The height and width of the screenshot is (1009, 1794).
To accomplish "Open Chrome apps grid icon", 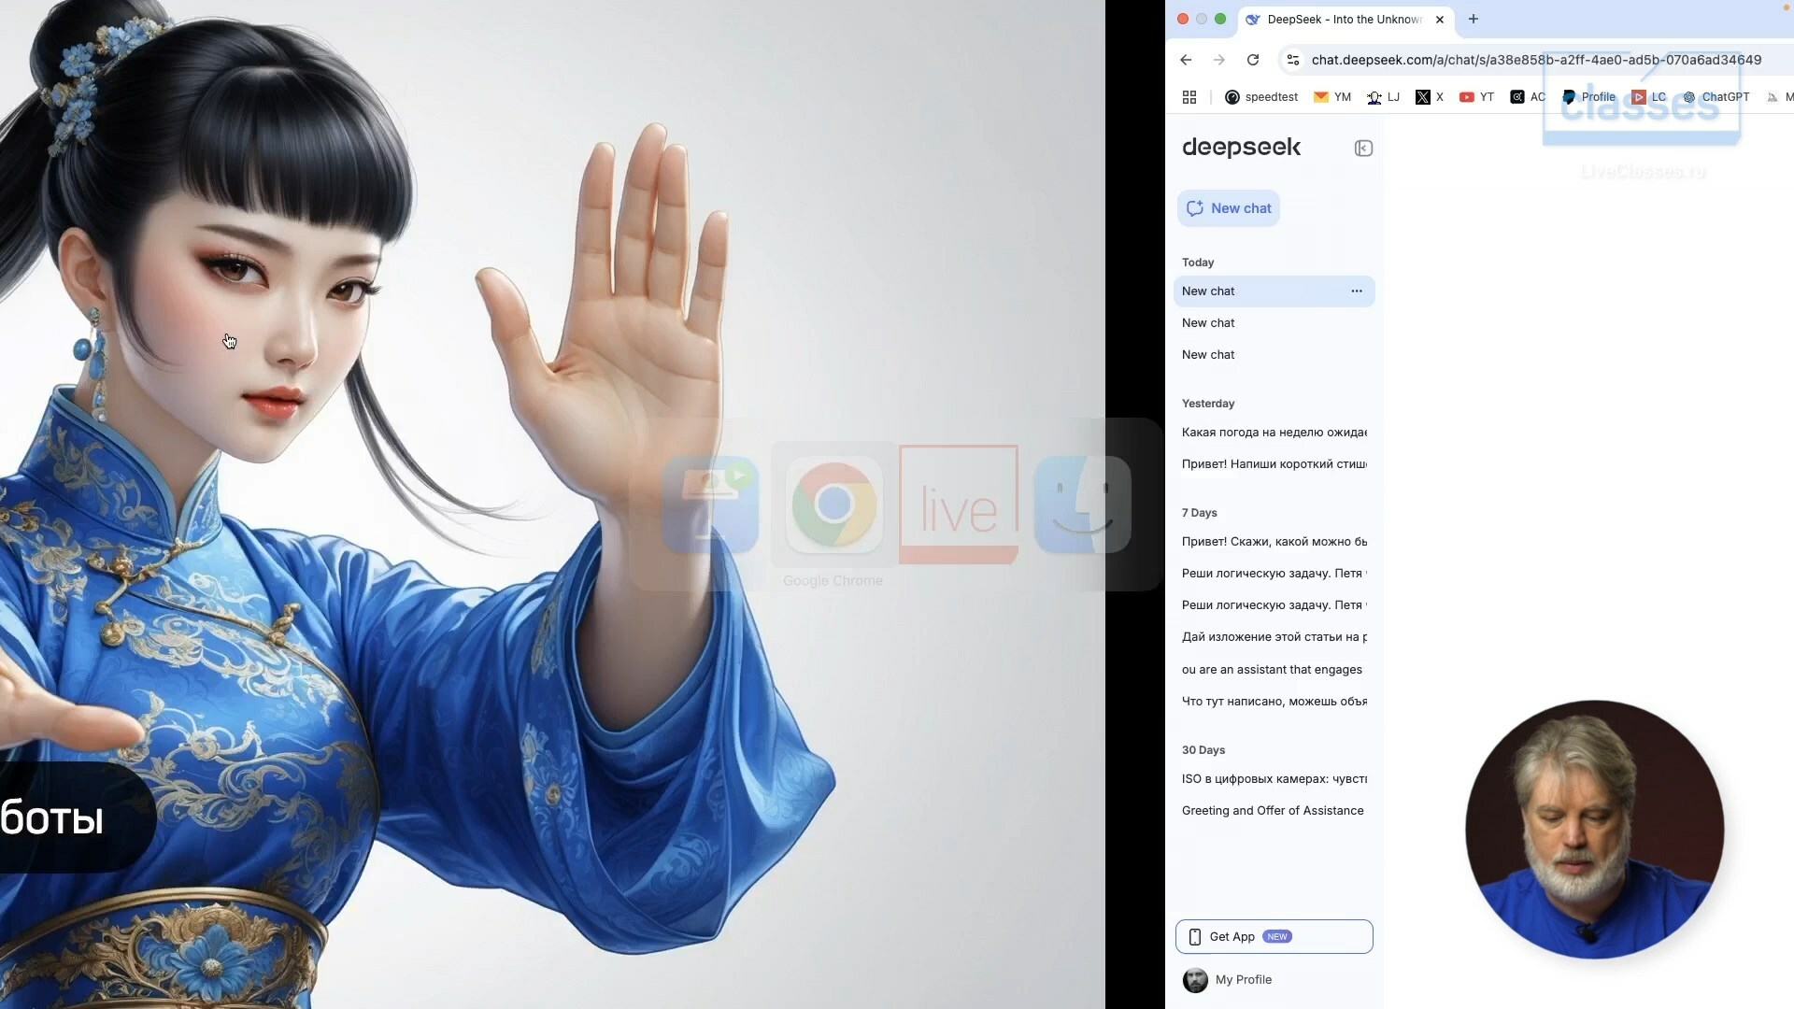I will [1189, 97].
